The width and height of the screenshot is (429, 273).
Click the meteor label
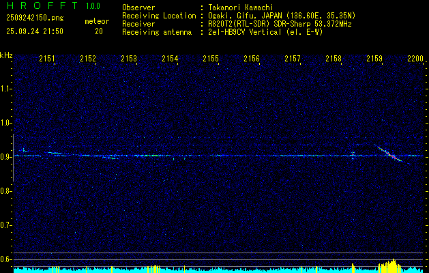(x=97, y=21)
